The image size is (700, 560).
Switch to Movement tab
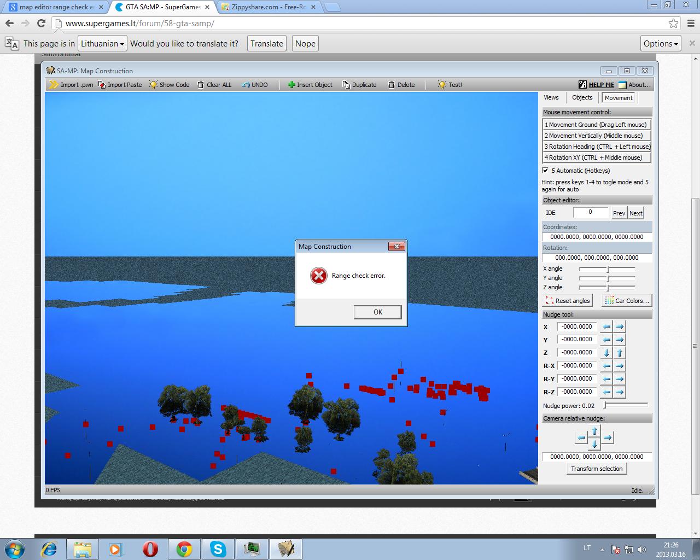pos(619,98)
